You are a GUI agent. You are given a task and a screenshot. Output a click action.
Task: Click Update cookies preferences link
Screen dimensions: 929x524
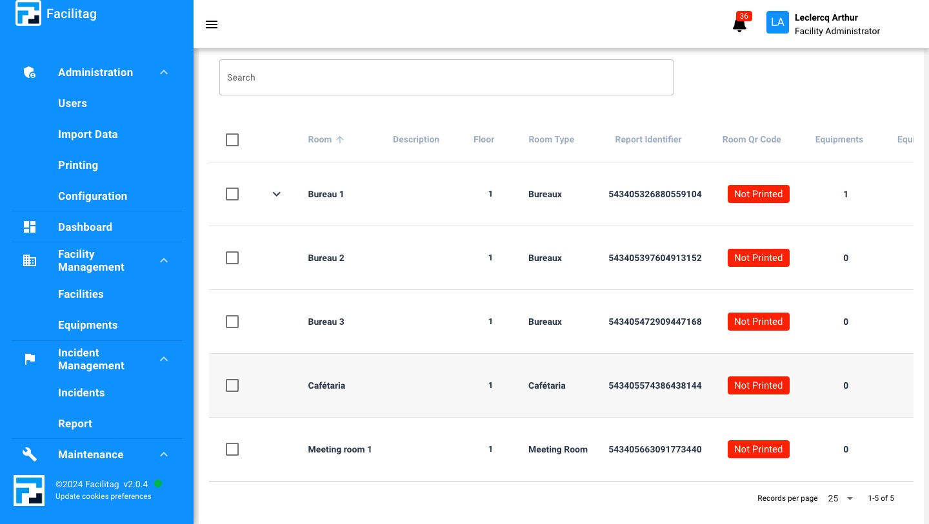103,496
